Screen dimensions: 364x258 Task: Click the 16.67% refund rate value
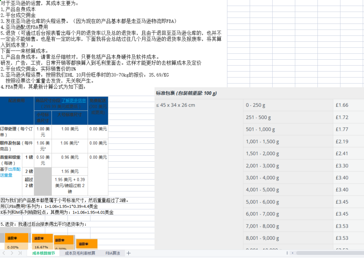pos(41,247)
